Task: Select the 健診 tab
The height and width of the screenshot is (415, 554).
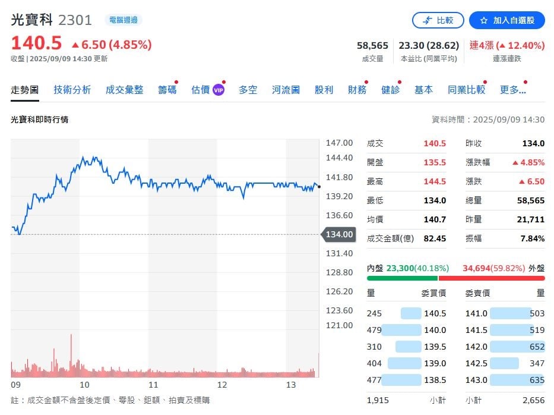Action: coord(390,89)
